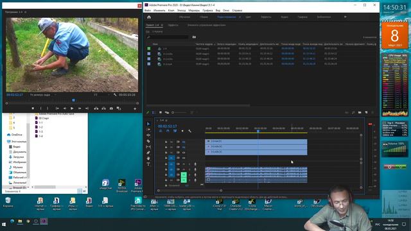
Task: Toggle project writable green pencil icon
Action: (x=148, y=112)
